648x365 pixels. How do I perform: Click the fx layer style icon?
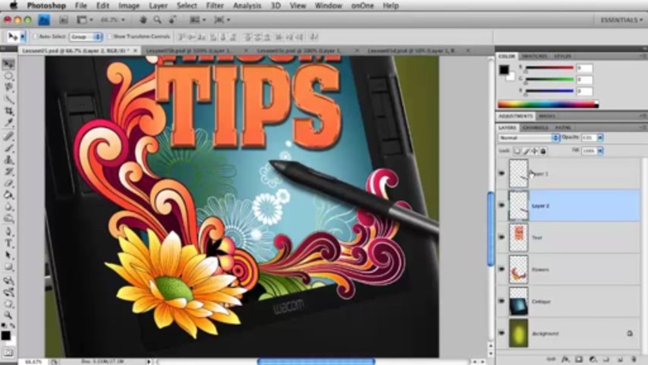pos(565,359)
